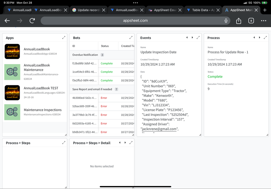Viewport: 271px width, 189px height.
Task: Select the AppSheet Monitor tab
Action: pos(241,10)
